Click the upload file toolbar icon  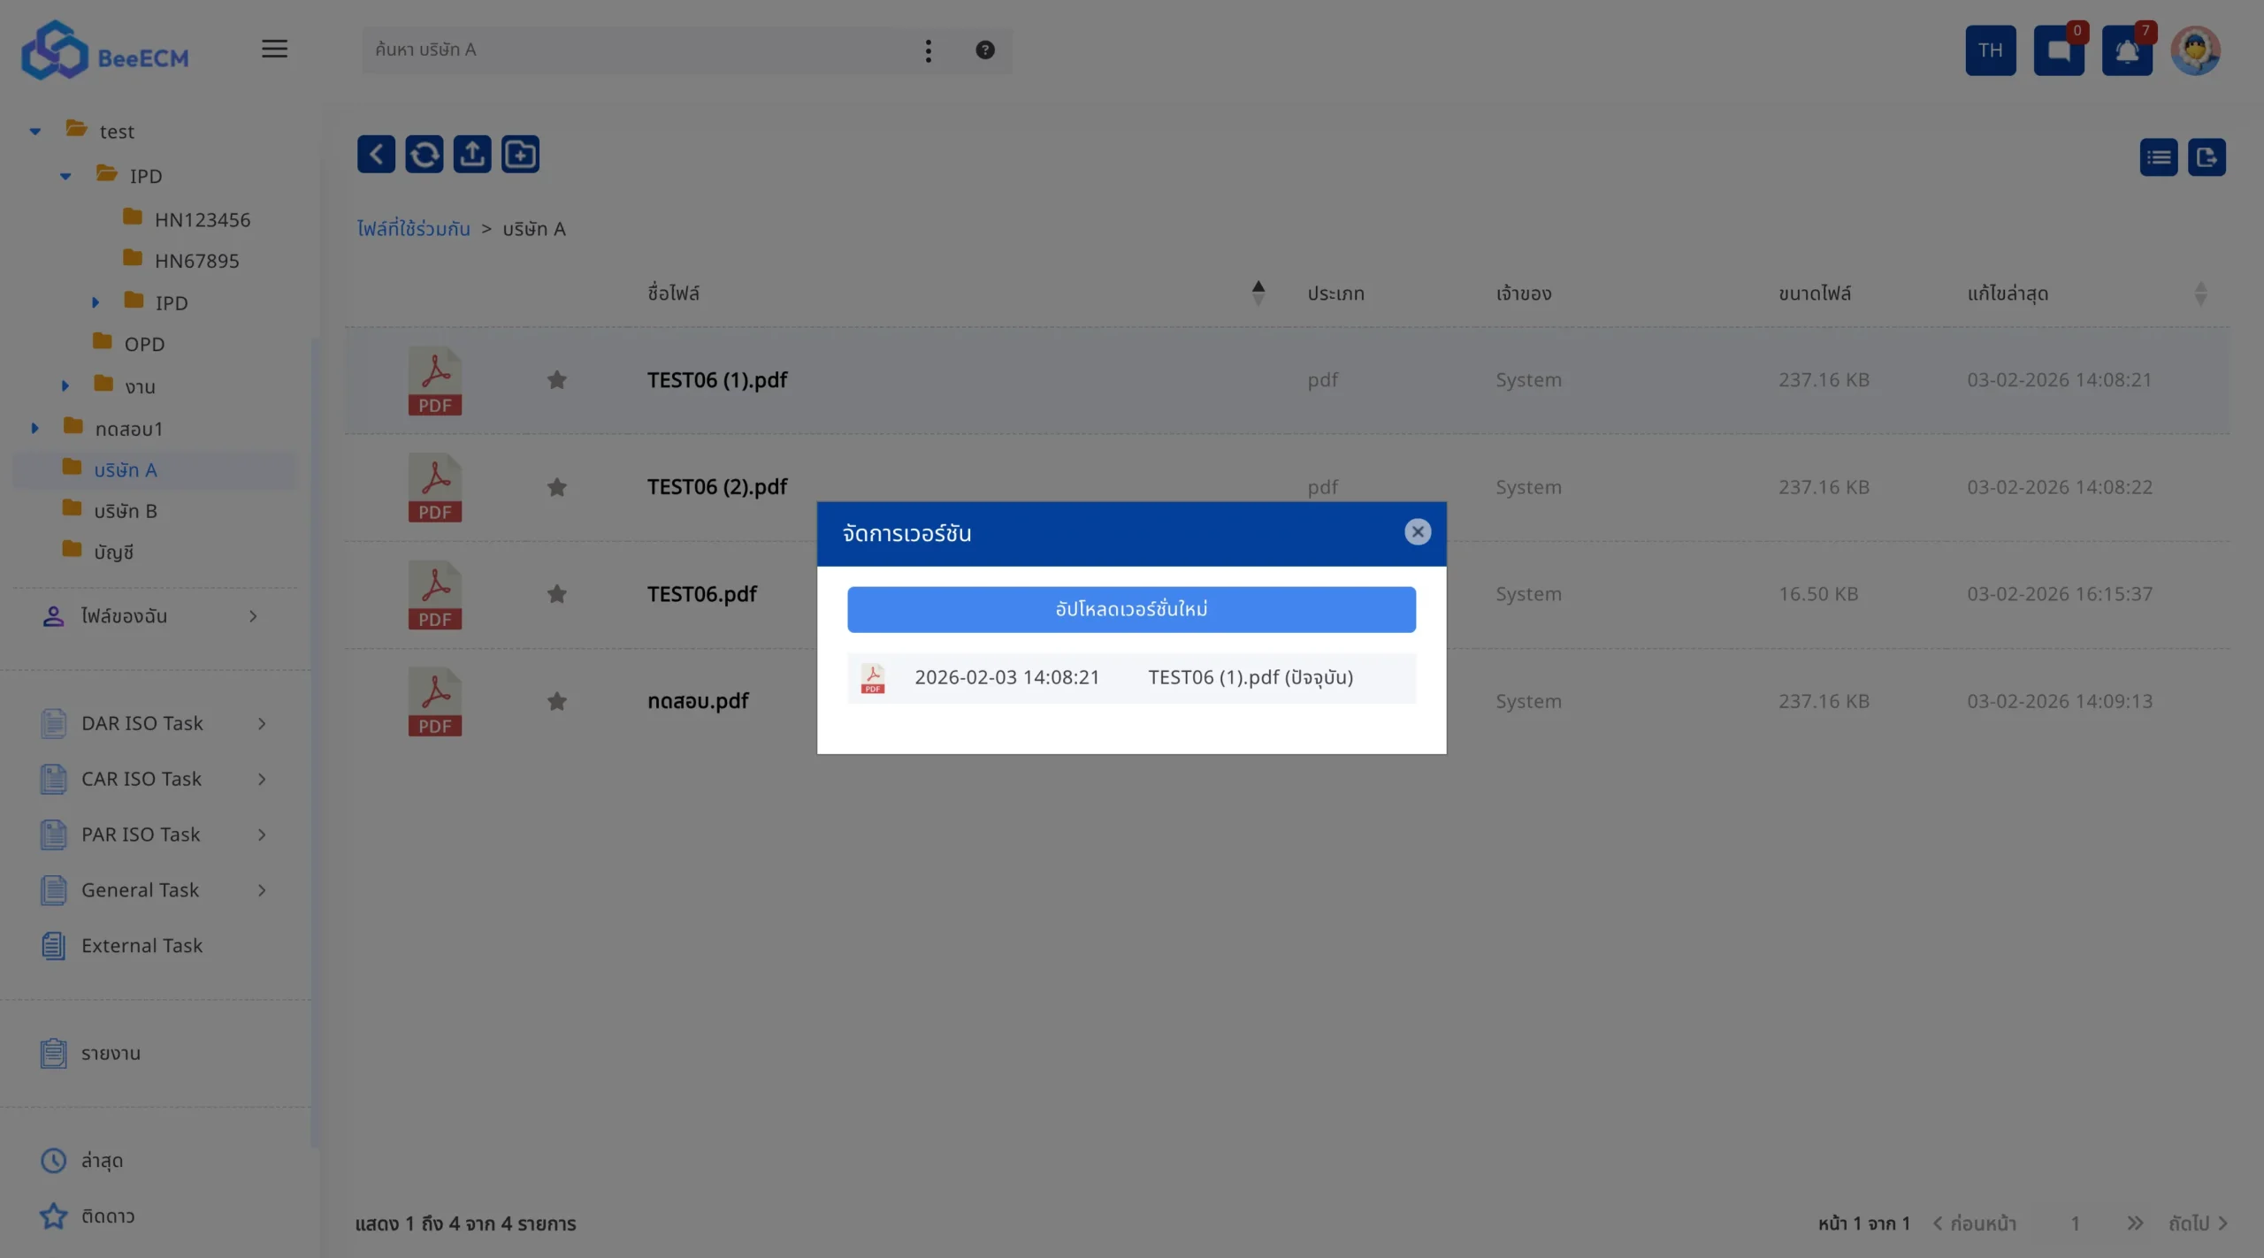click(x=472, y=155)
